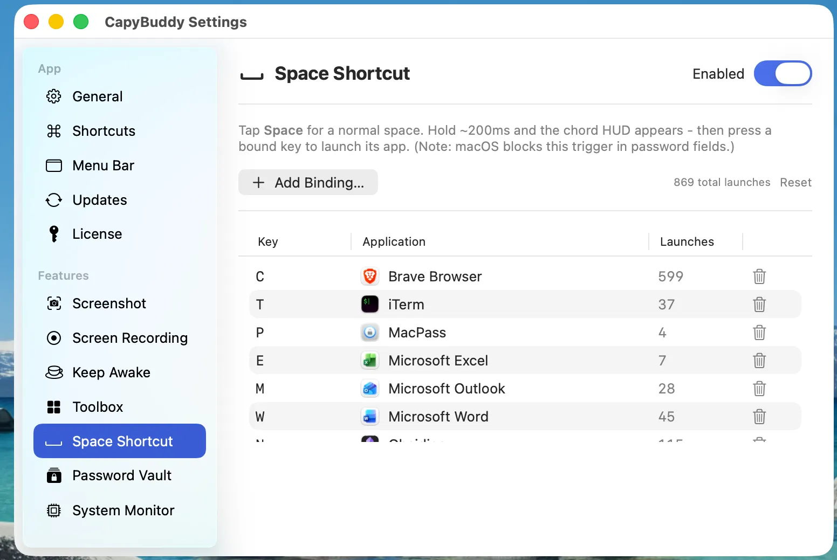Click the launch count 599

click(670, 276)
